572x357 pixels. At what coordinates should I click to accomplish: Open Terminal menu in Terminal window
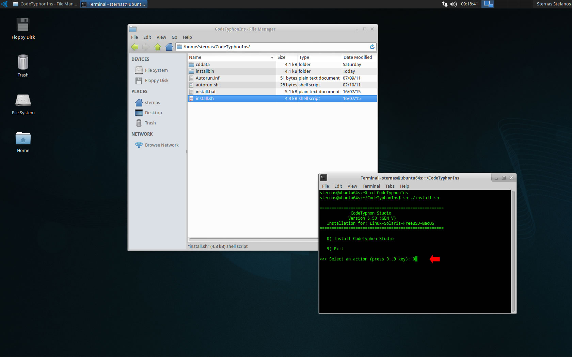coord(371,186)
